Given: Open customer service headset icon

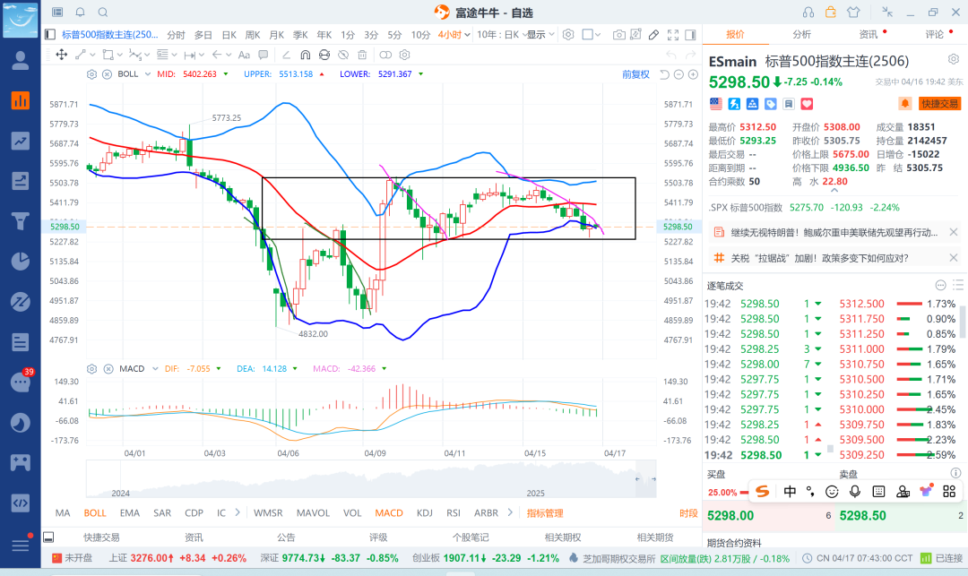Looking at the screenshot, I should point(808,13).
